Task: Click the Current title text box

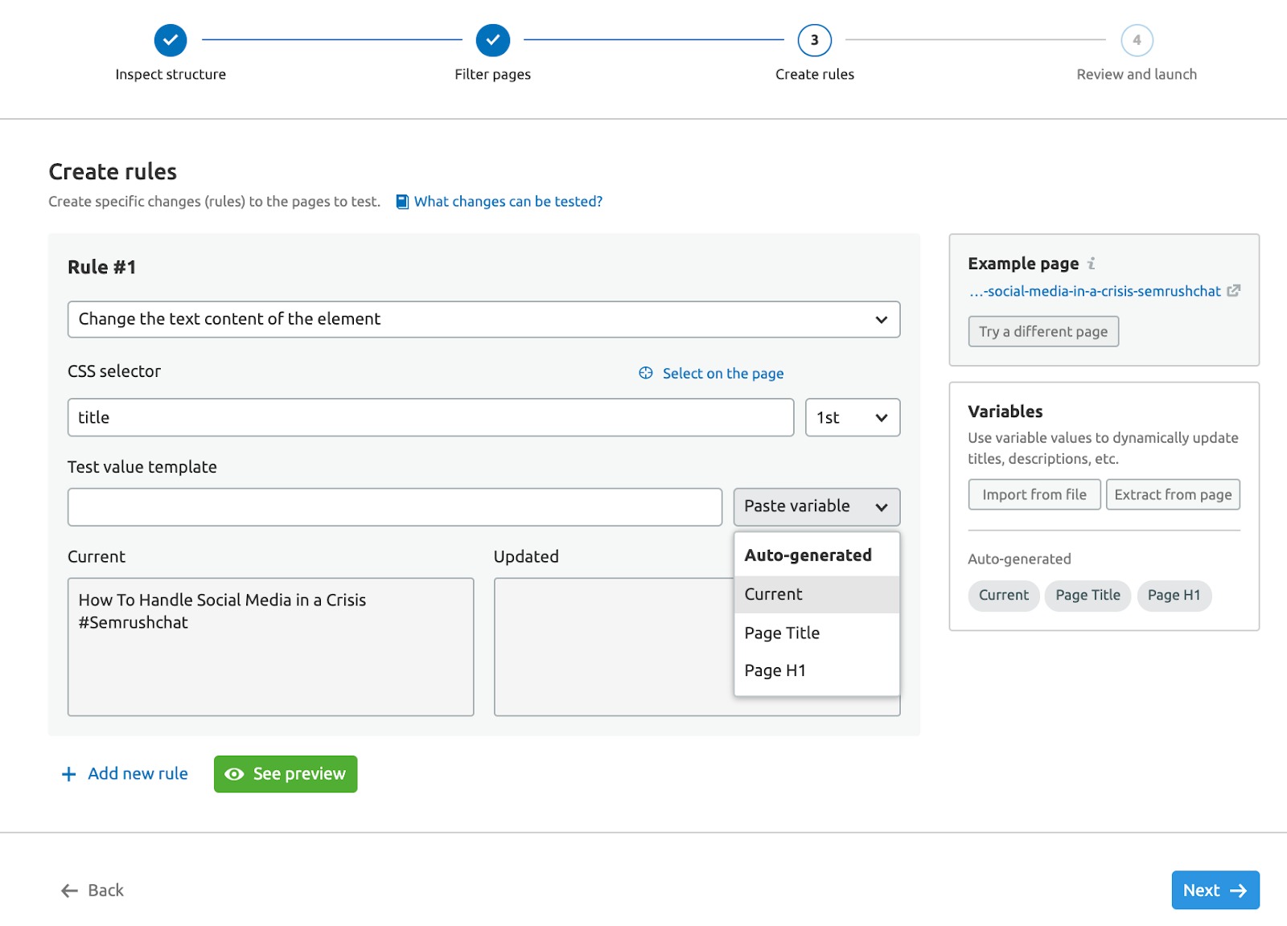Action: pyautogui.click(x=270, y=647)
